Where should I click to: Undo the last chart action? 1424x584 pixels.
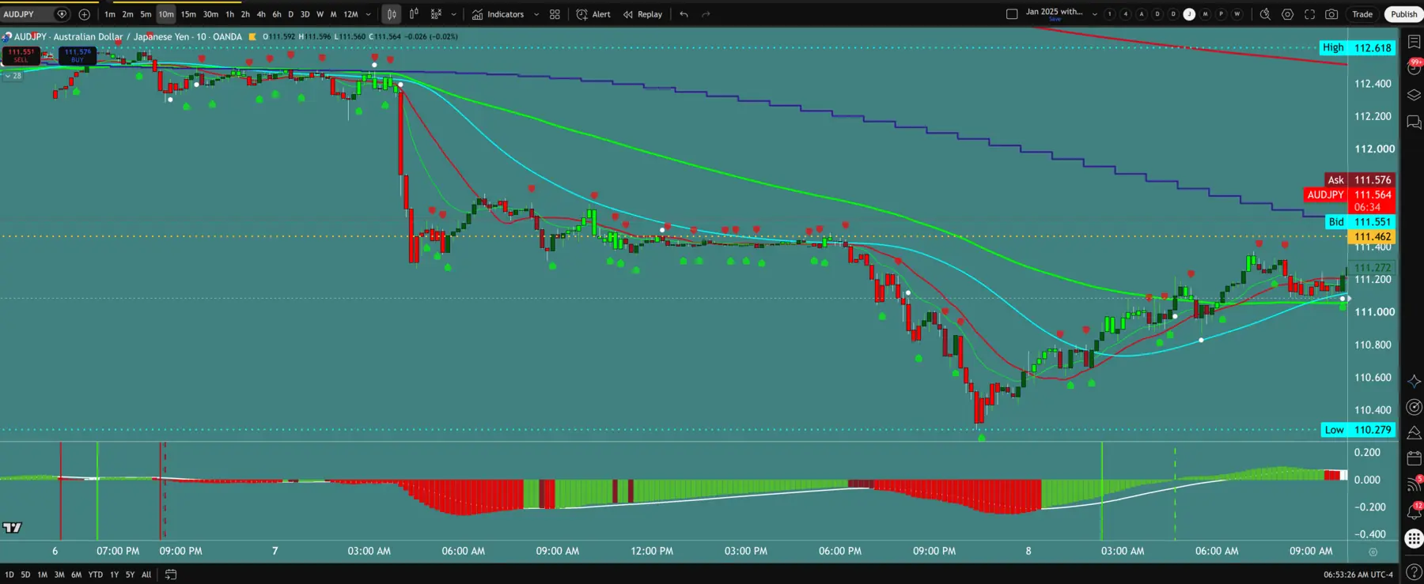(684, 14)
